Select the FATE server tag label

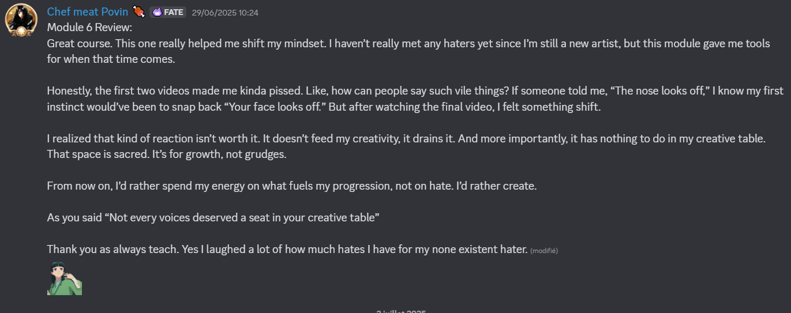tap(174, 12)
